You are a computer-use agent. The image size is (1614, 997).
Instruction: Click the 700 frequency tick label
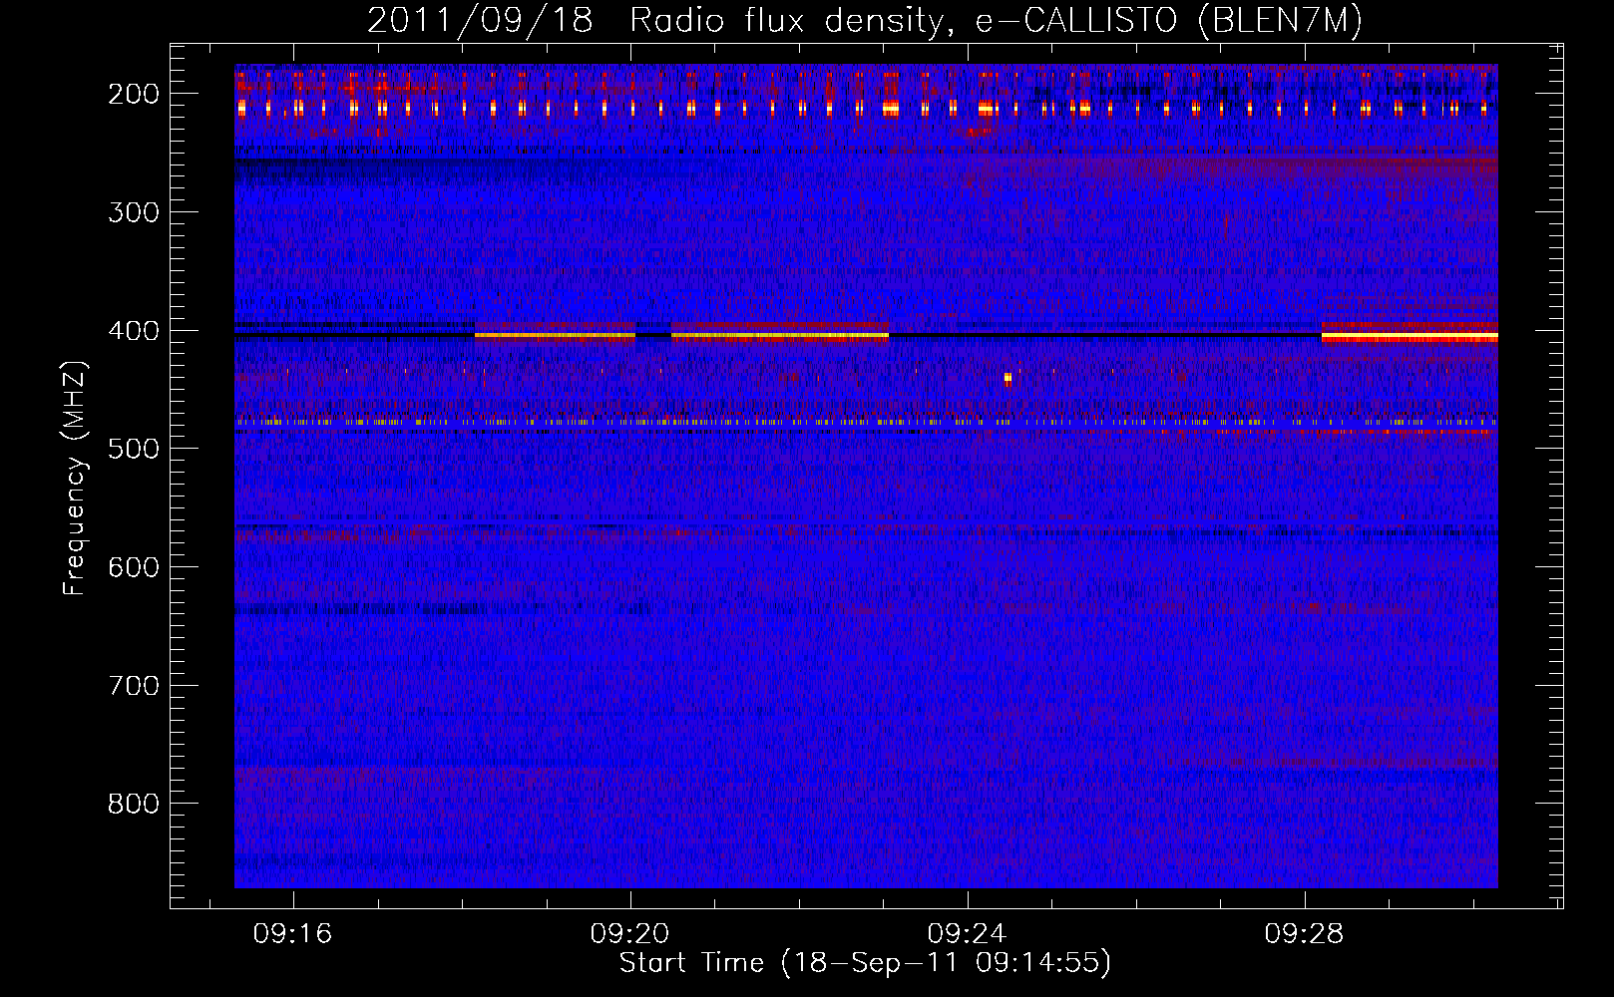click(x=133, y=686)
